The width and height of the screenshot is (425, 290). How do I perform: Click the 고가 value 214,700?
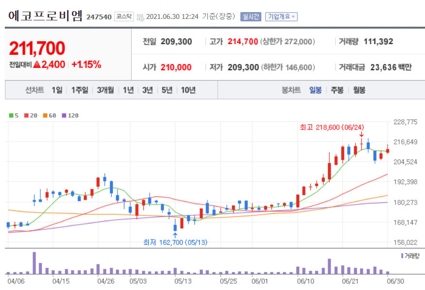[x=242, y=42]
